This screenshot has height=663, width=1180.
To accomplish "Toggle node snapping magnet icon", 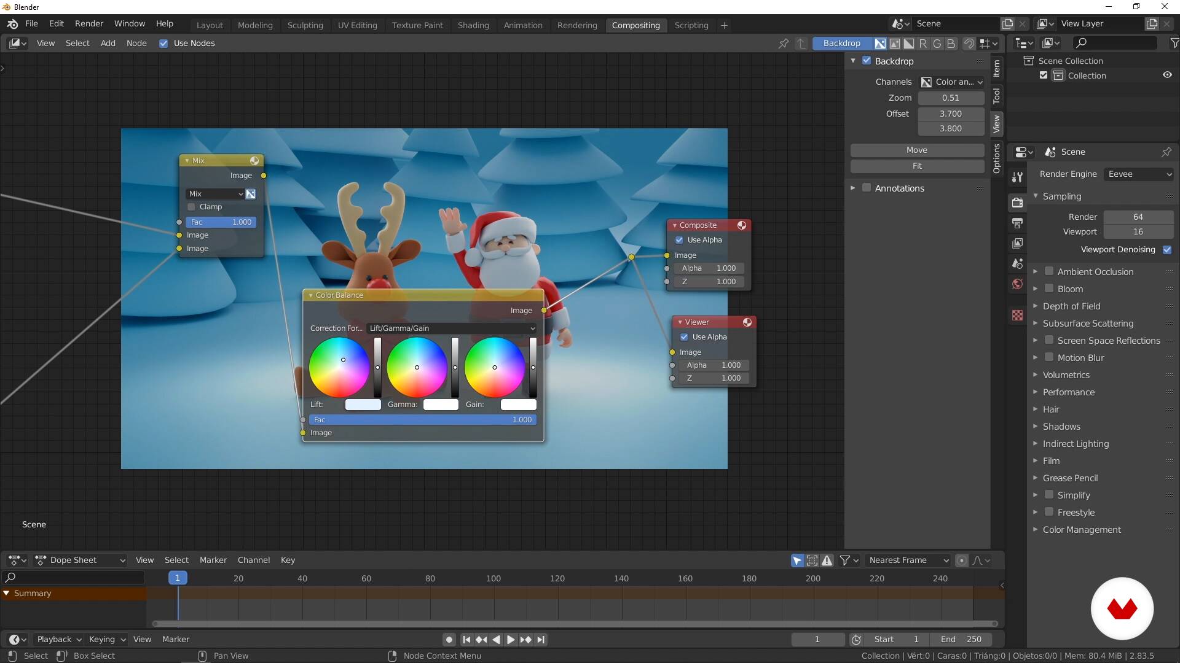I will pos(969,44).
